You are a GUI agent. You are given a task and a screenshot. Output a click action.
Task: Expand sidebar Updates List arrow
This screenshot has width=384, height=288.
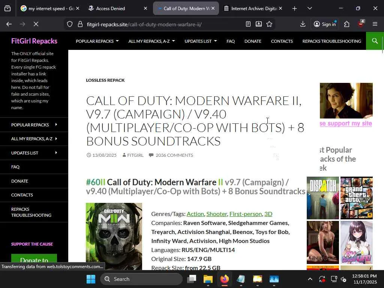pos(56,153)
